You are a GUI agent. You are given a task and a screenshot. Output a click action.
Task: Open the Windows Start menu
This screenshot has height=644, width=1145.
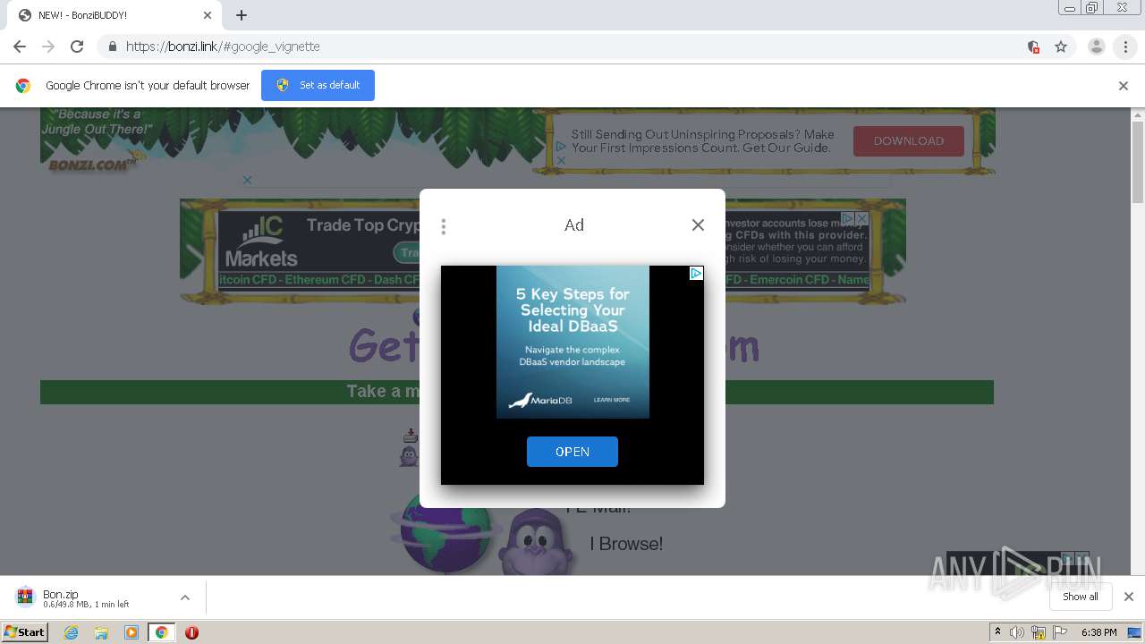pyautogui.click(x=25, y=632)
